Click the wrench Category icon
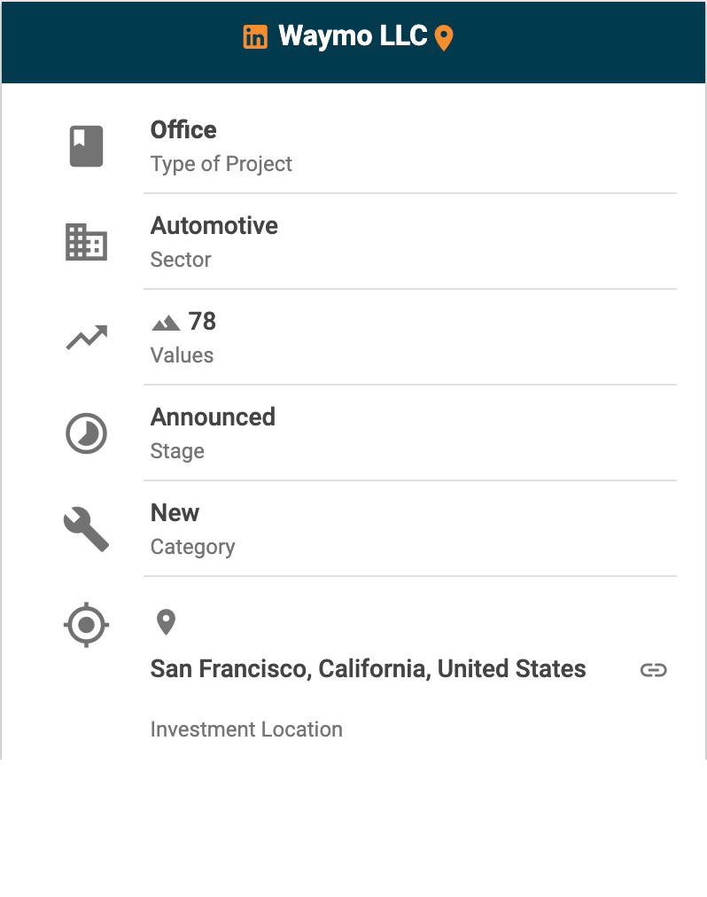Screen dimensions: 707x897 tap(86, 529)
